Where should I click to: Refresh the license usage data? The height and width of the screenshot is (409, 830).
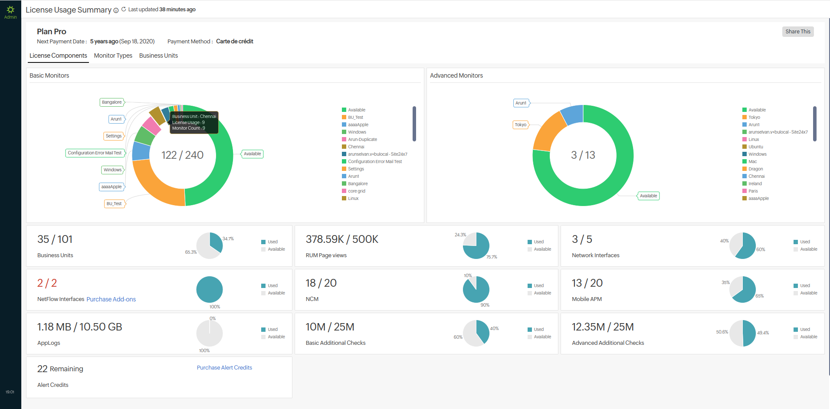[x=124, y=9]
